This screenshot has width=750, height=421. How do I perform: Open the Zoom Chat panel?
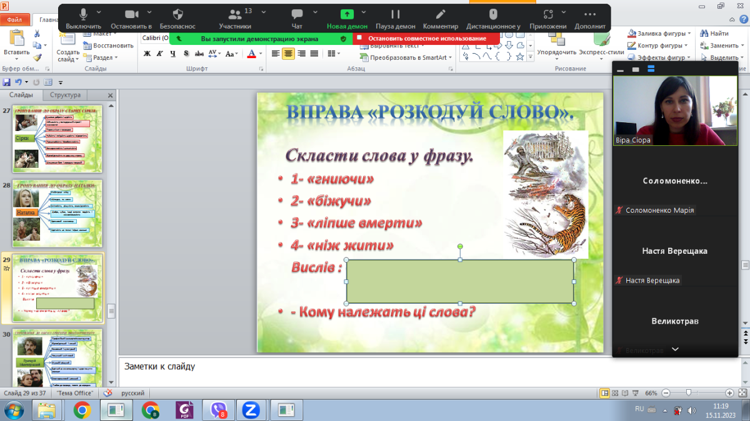pos(297,14)
